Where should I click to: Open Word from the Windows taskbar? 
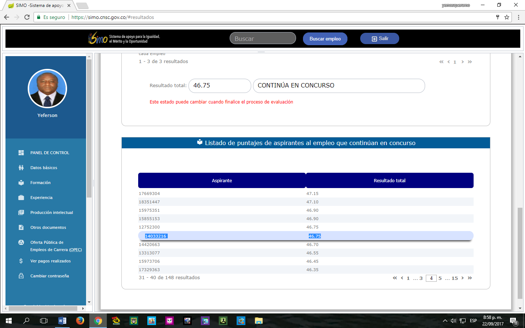click(62, 321)
